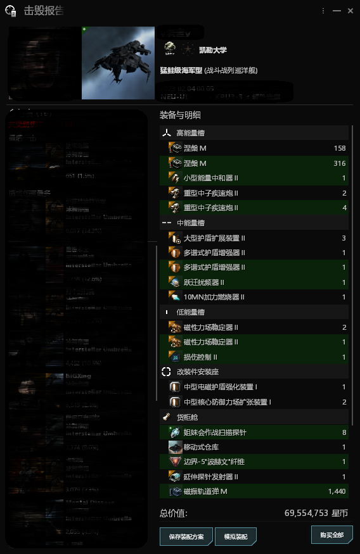Collapse the 低能量槽 section header
Viewport: 360px width, 554px height.
(254, 312)
